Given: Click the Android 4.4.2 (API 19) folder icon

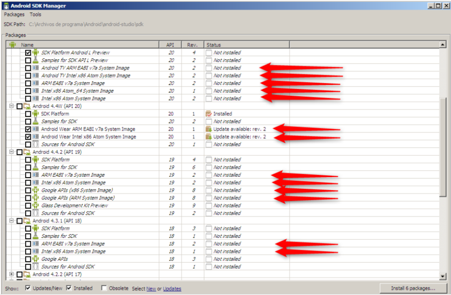Looking at the screenshot, I should click(27, 152).
